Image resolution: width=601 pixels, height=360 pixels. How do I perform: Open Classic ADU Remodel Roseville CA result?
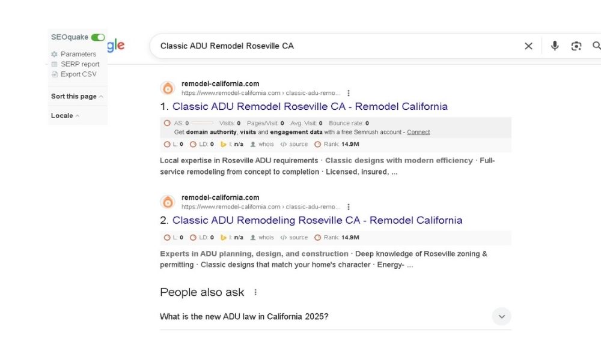(310, 107)
